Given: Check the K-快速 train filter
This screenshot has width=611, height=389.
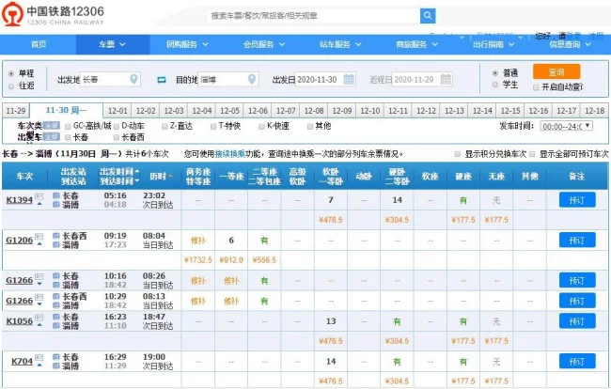Looking at the screenshot, I should pos(261,126).
